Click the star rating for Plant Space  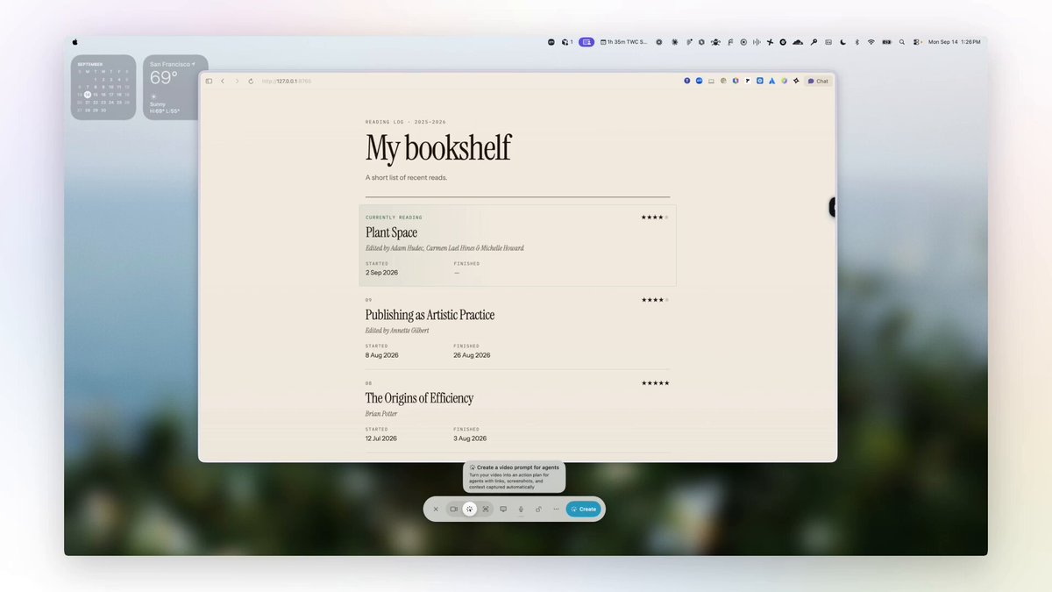[x=655, y=218]
